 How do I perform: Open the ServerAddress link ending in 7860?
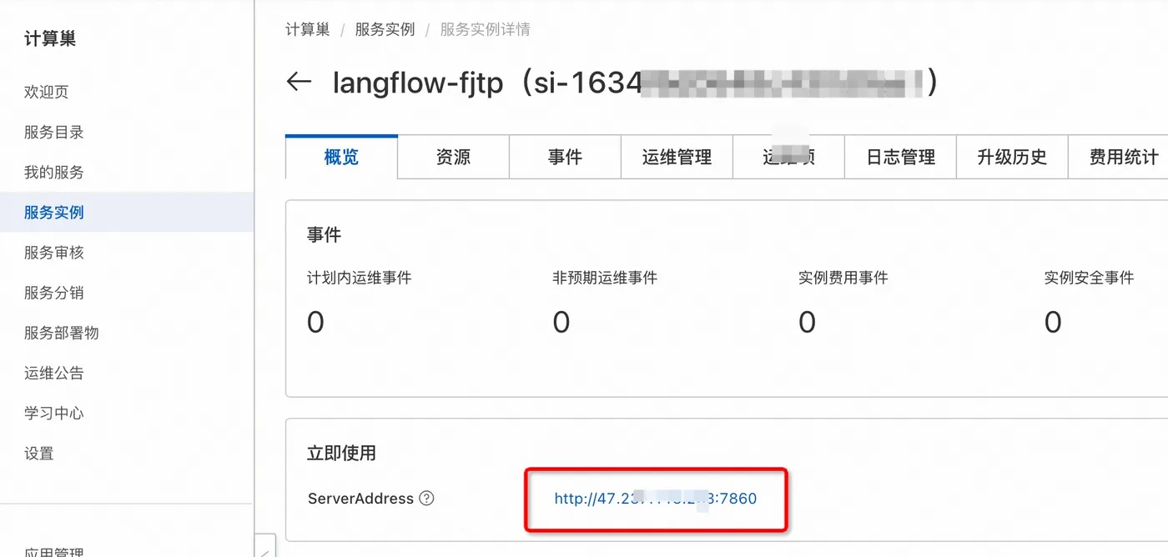coord(656,498)
